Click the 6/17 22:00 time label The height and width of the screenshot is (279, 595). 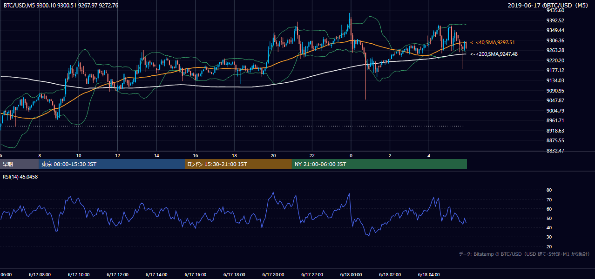(x=312, y=274)
